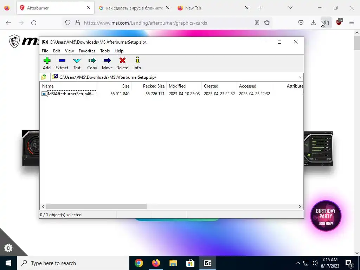The image size is (360, 270).
Task: Click the right scroll arrow in 7-Zip
Action: [300, 207]
